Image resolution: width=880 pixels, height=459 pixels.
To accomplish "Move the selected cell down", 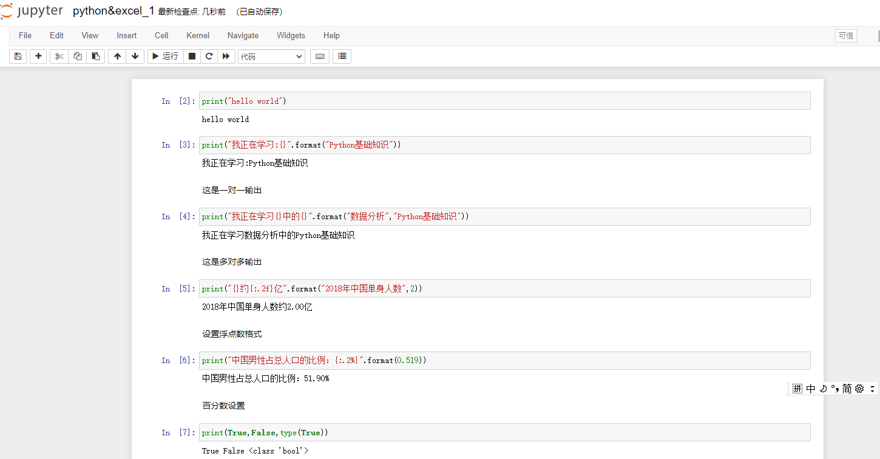I will tap(135, 56).
